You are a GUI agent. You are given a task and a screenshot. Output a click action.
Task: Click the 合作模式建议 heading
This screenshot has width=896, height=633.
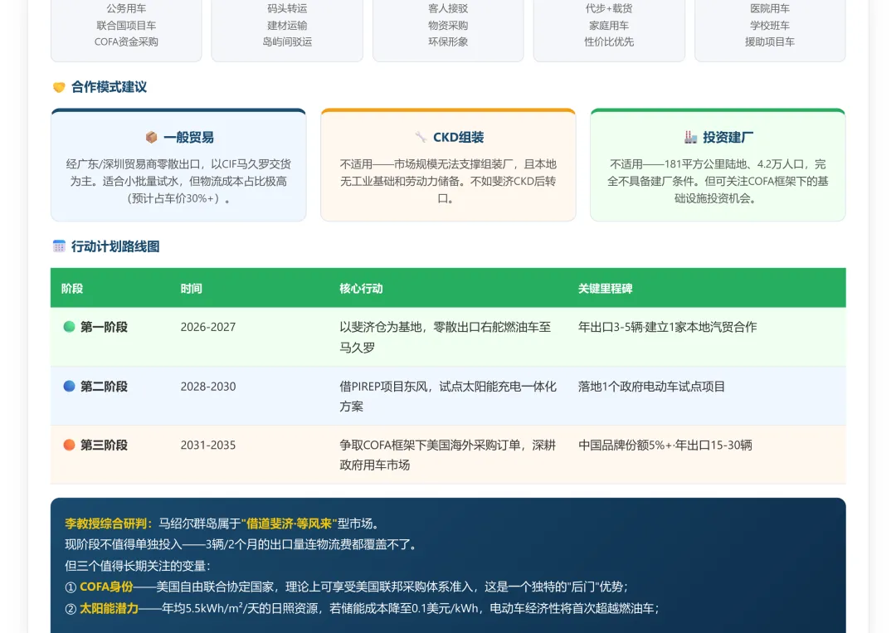click(110, 87)
